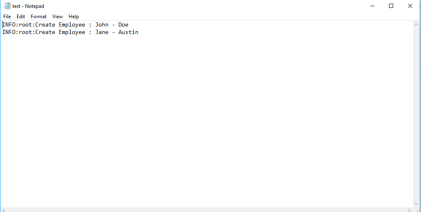Open the File menu
Screen dimensions: 421x212
(7, 17)
